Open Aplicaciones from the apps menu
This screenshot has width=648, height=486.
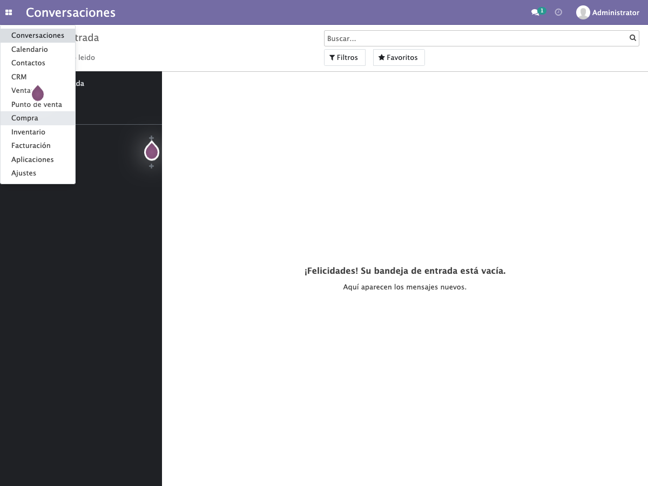(38, 159)
